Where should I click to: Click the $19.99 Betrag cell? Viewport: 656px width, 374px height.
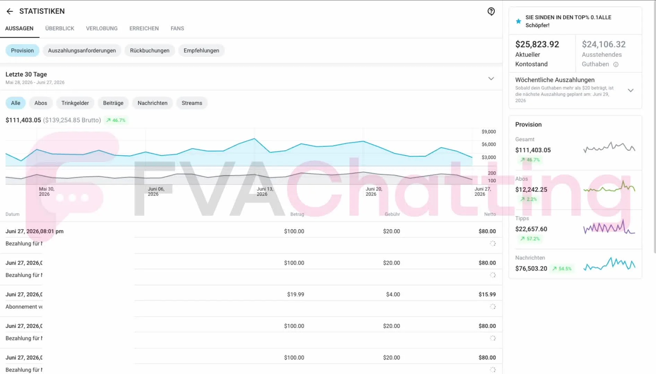[x=295, y=294]
